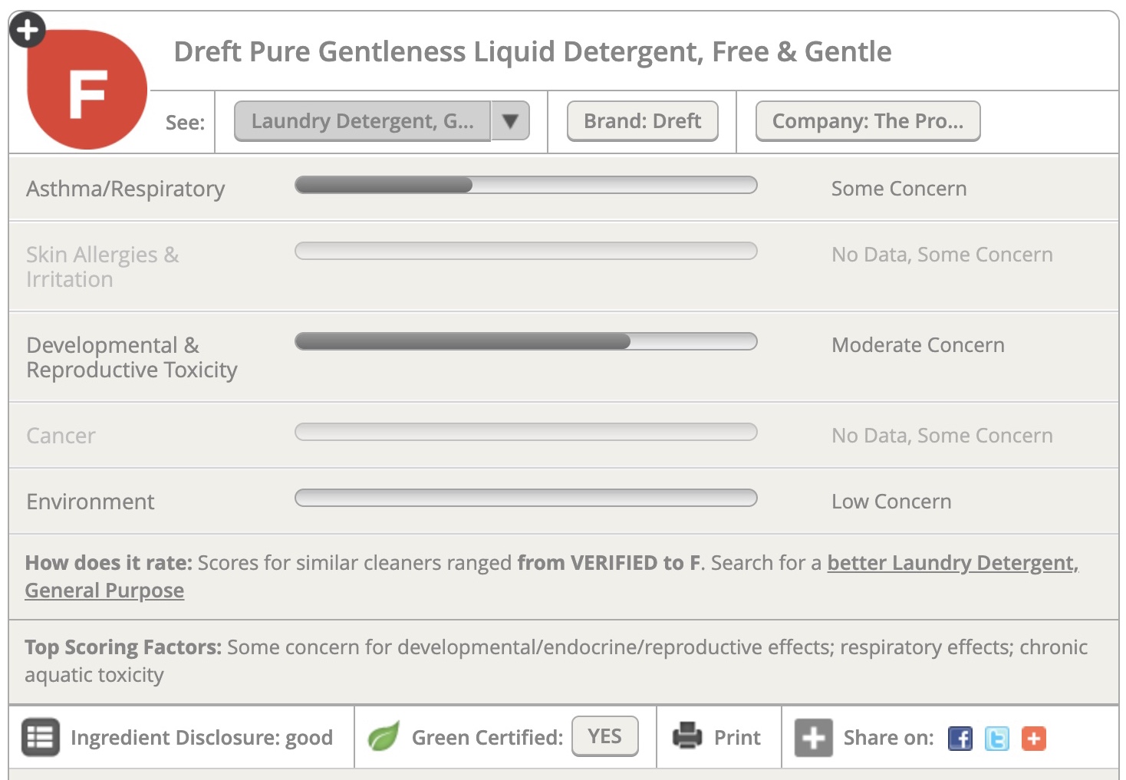Share on Twitter
This screenshot has width=1126, height=780.
996,739
